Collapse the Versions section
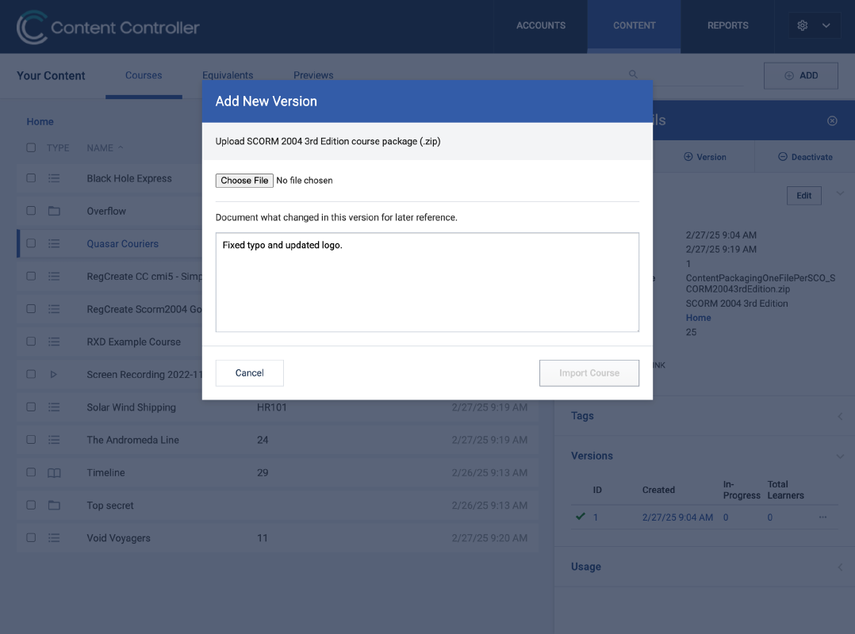This screenshot has width=855, height=634. click(840, 456)
